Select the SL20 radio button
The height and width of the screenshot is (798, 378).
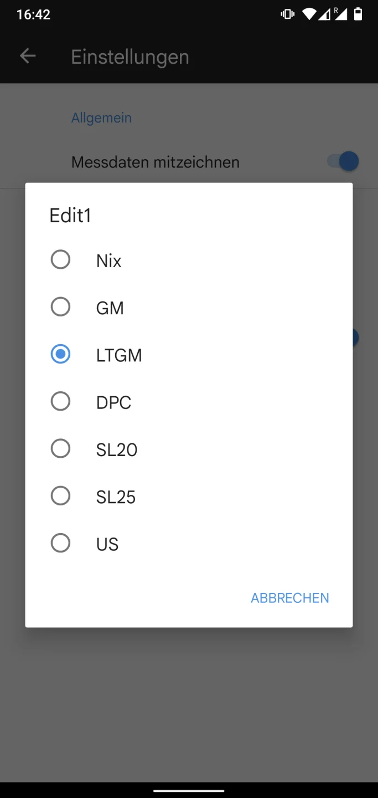(x=60, y=448)
